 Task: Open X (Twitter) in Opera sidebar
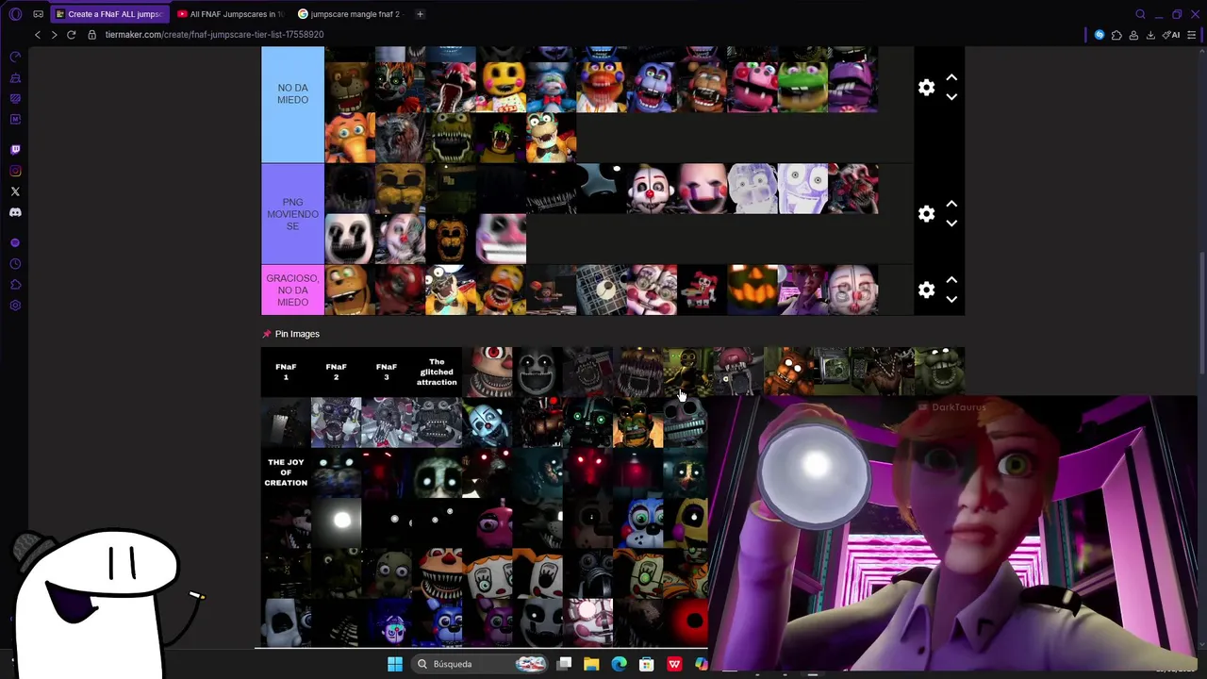[15, 191]
